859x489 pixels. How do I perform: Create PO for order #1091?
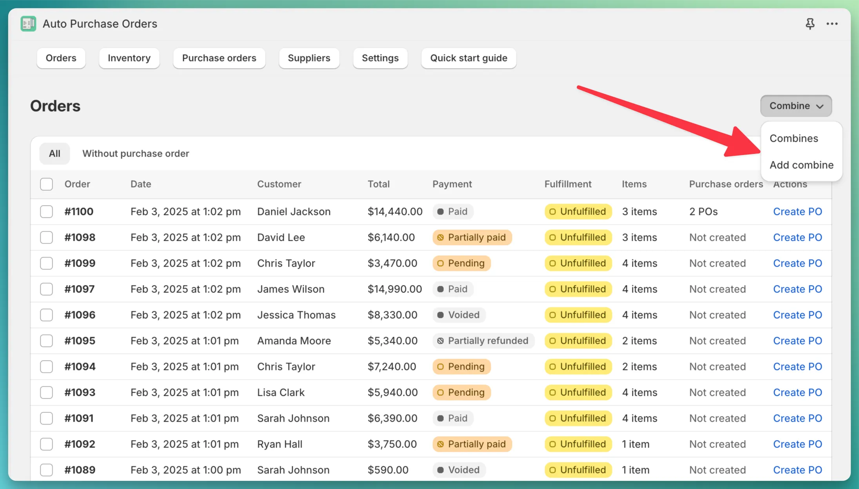click(797, 418)
